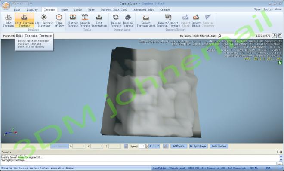Set speed preset to 10

[x=158, y=146]
